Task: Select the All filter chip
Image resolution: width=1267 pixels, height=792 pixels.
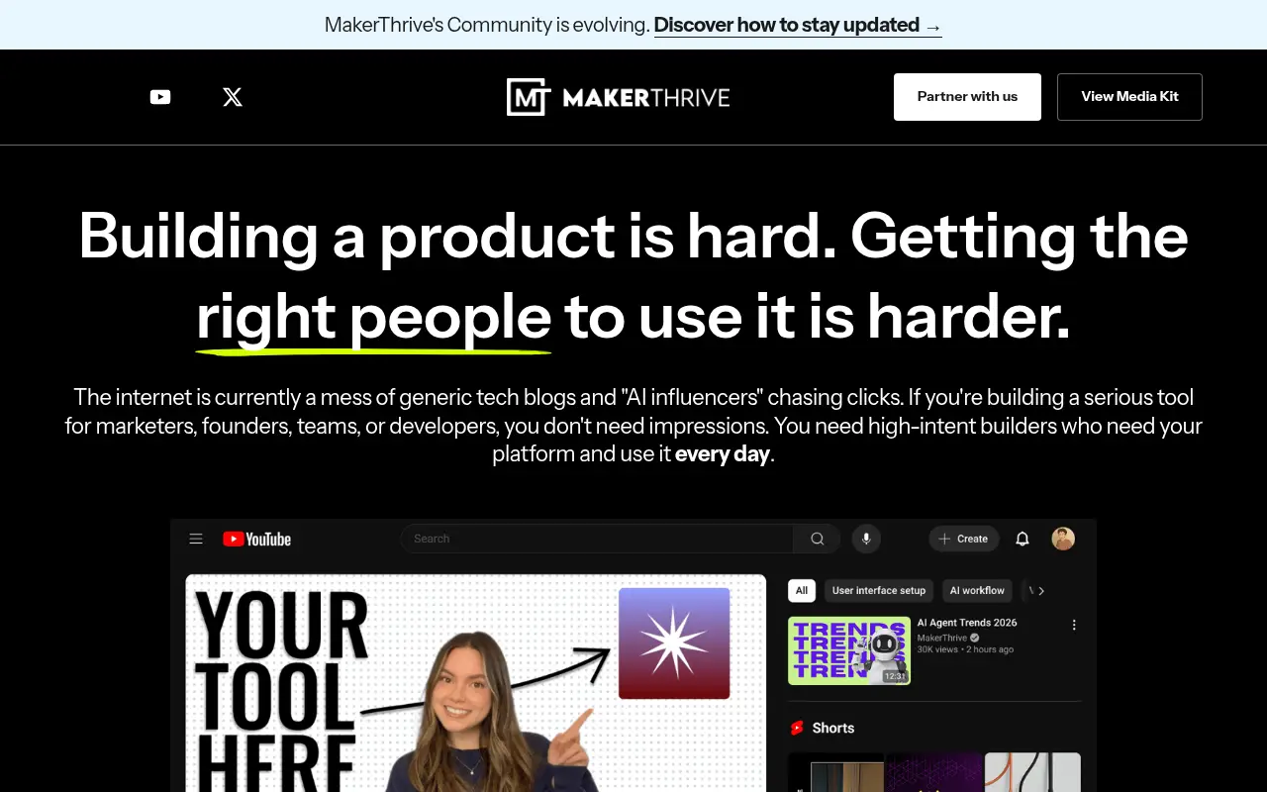Action: [802, 591]
